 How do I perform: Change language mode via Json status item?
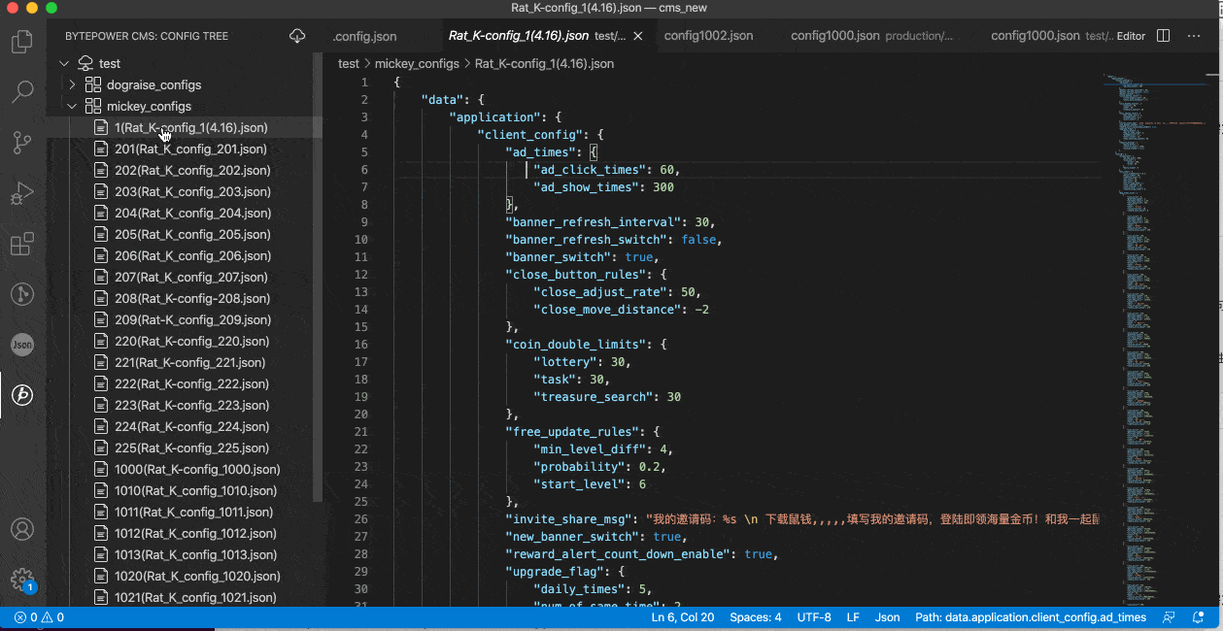(888, 617)
